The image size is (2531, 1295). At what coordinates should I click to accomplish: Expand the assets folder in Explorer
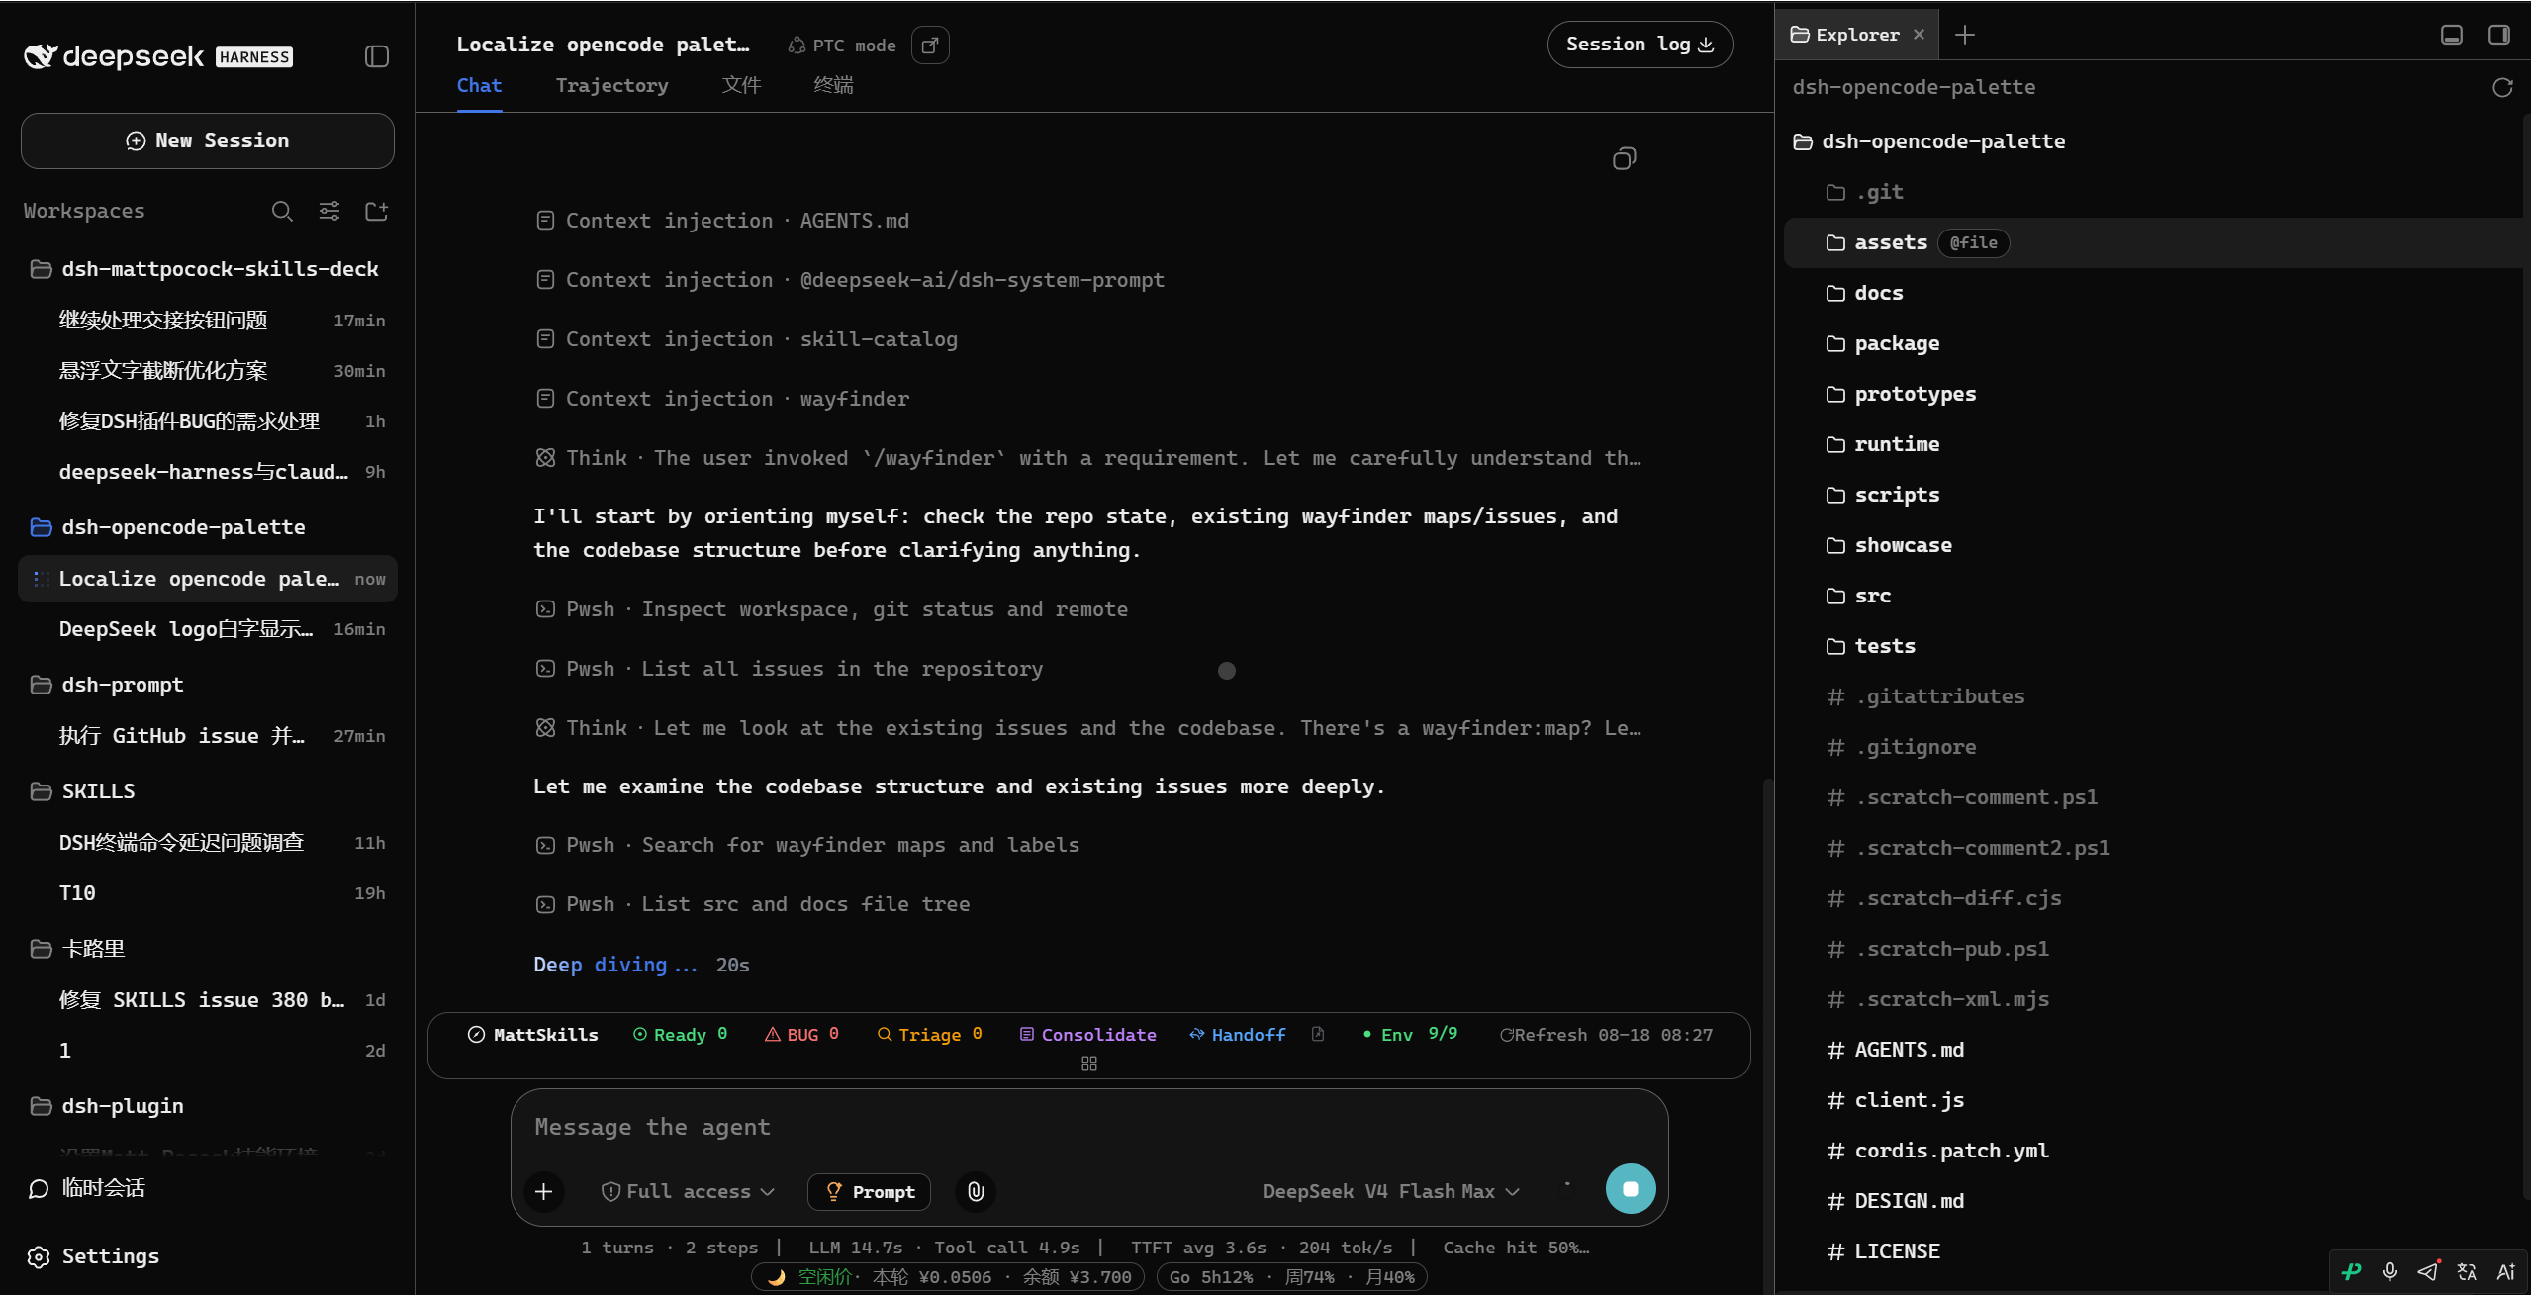coord(2153,242)
